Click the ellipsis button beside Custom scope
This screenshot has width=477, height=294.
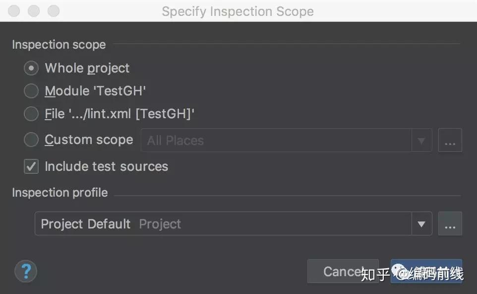point(450,141)
